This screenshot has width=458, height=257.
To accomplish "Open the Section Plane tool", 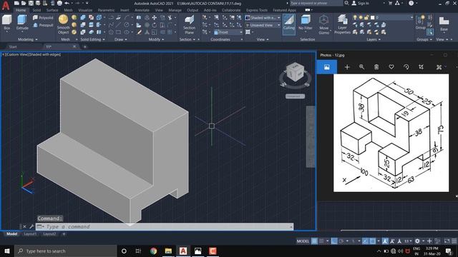I will pyautogui.click(x=189, y=25).
